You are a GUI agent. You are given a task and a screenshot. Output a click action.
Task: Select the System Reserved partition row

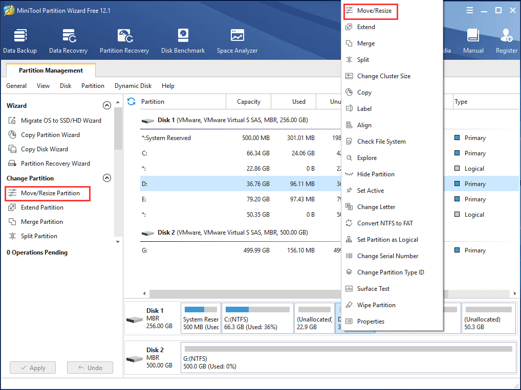(241, 137)
